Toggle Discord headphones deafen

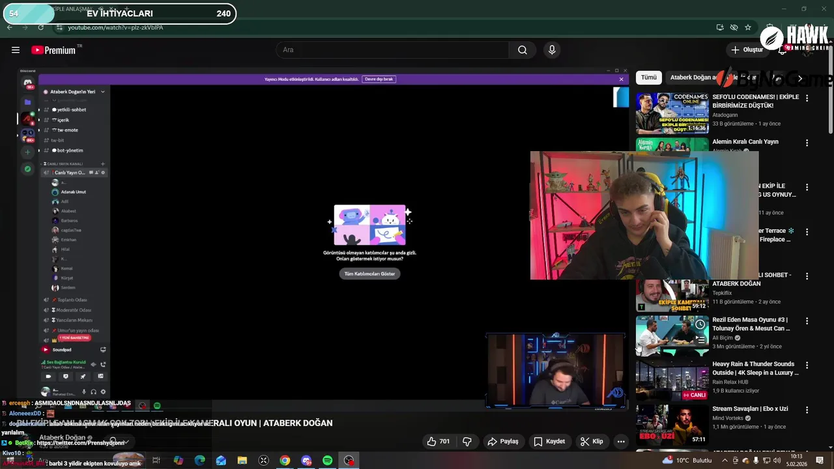pos(93,391)
